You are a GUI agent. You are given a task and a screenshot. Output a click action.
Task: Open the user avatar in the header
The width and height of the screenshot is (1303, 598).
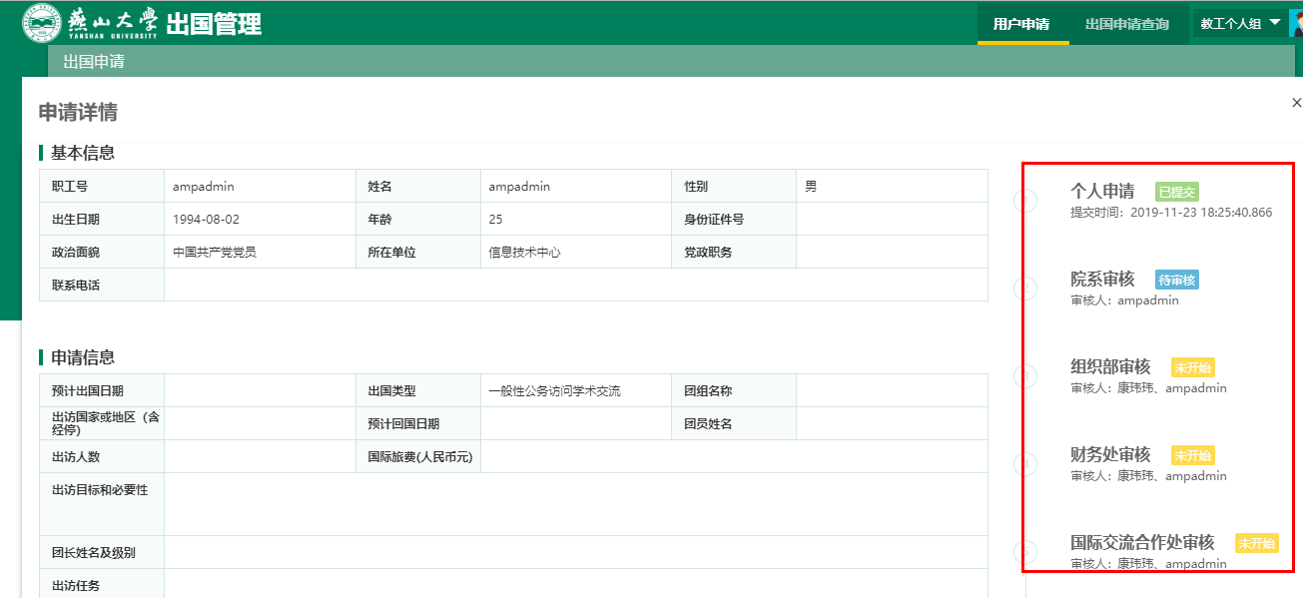(1295, 23)
